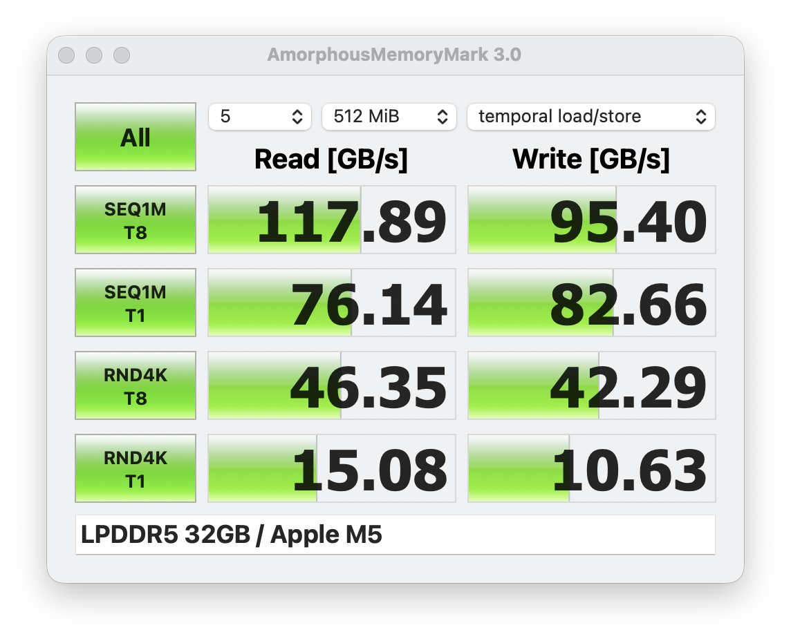Viewport: 791px width, 641px height.
Task: Select the SEQ1M T8 read result of 117.89
Action: click(x=331, y=220)
